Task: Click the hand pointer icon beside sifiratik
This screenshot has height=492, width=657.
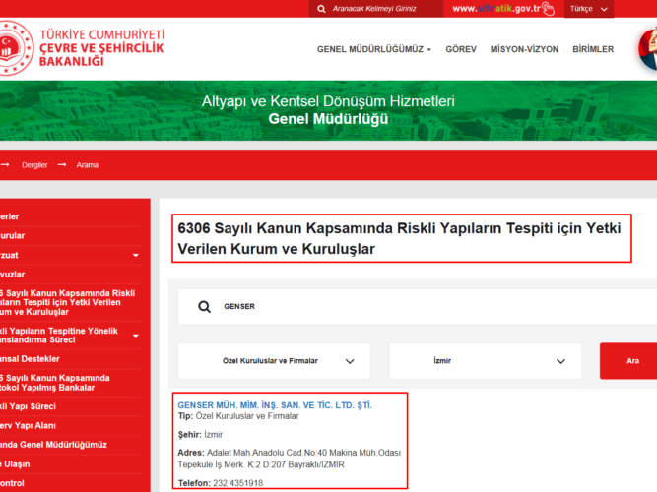Action: (548, 9)
